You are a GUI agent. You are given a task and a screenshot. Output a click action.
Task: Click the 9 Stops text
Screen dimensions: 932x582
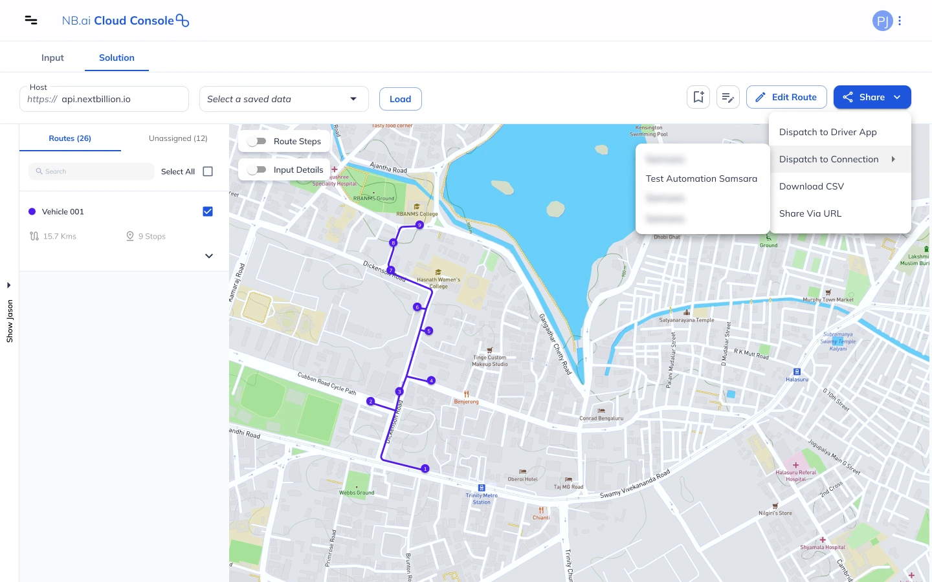click(152, 237)
